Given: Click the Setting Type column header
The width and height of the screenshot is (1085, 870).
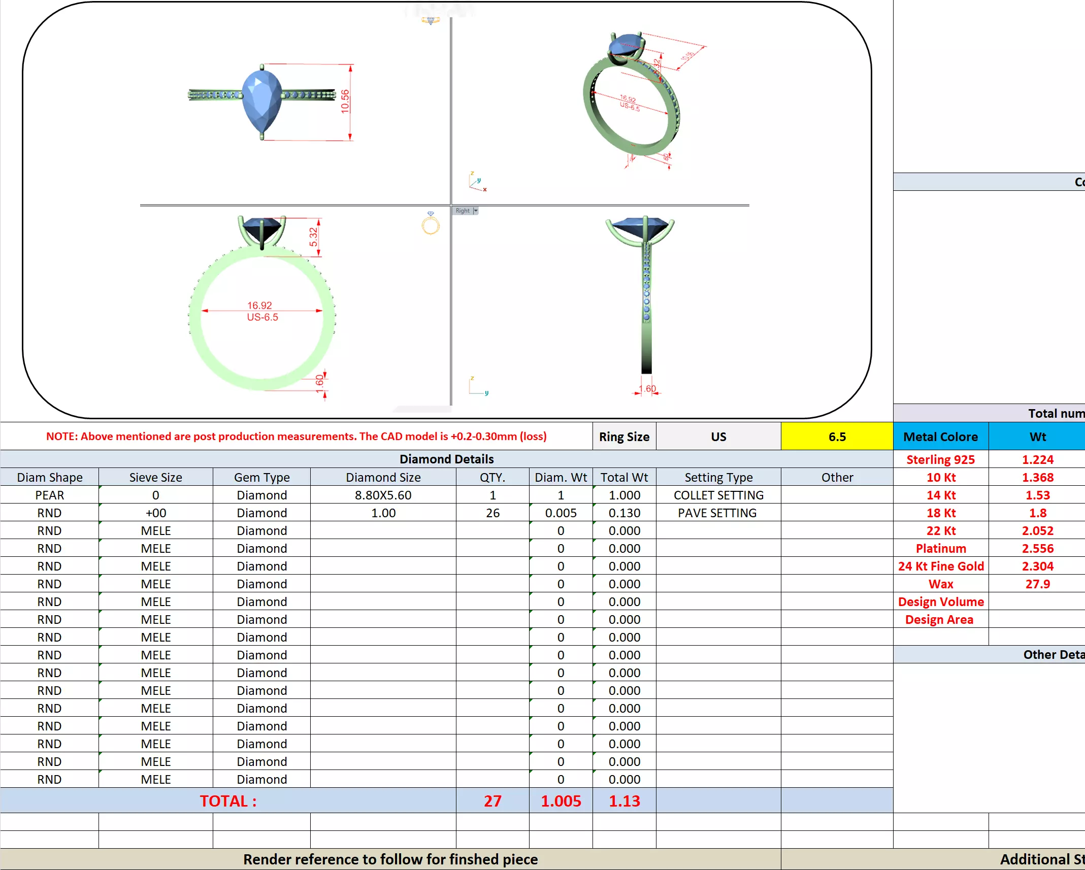Looking at the screenshot, I should coord(718,477).
